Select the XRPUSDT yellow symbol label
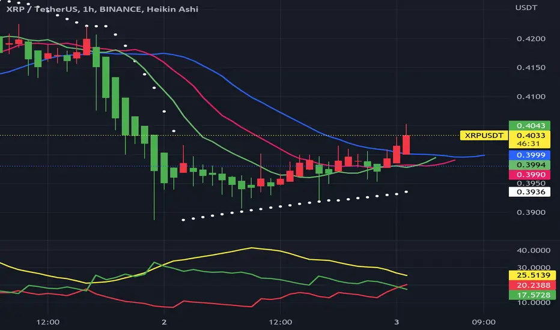This screenshot has width=560, height=330. pyautogui.click(x=484, y=136)
